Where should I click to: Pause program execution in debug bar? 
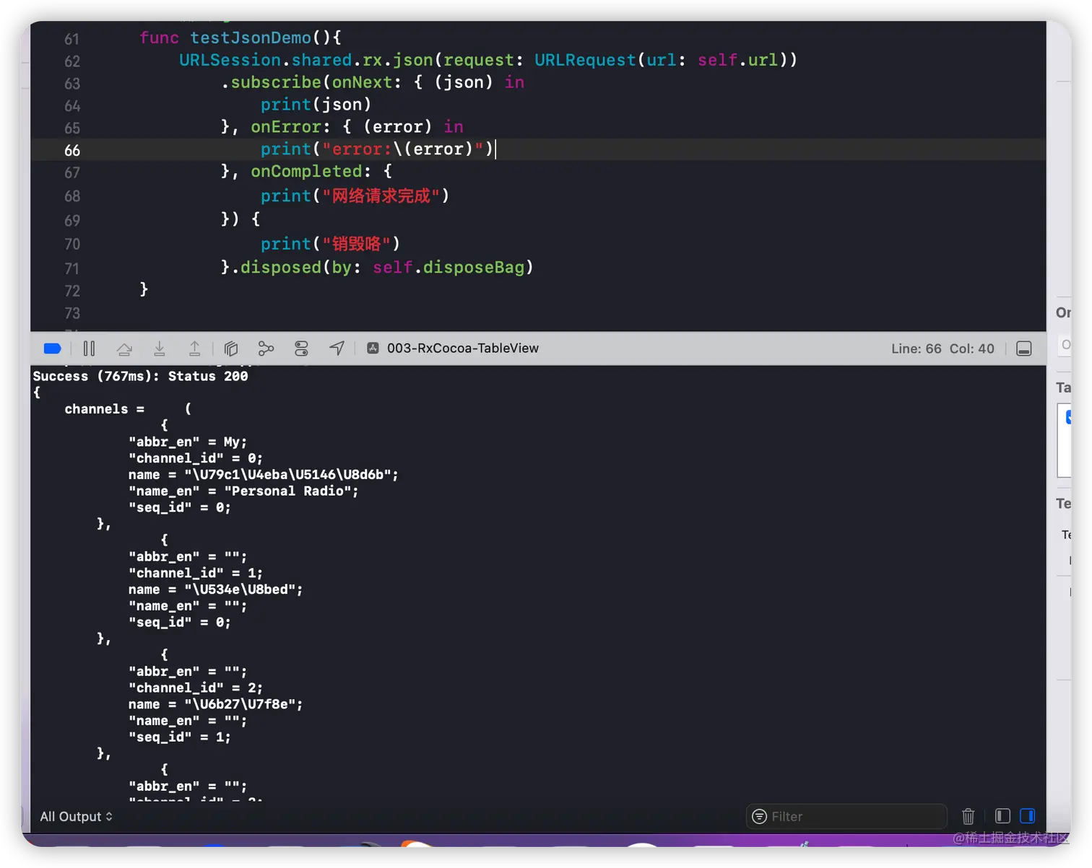point(89,348)
